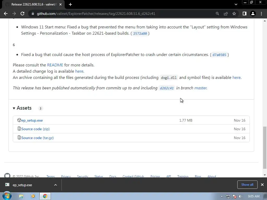Open Windows Explorer from taskbar
Screen dimensions: 267x200
21,196
